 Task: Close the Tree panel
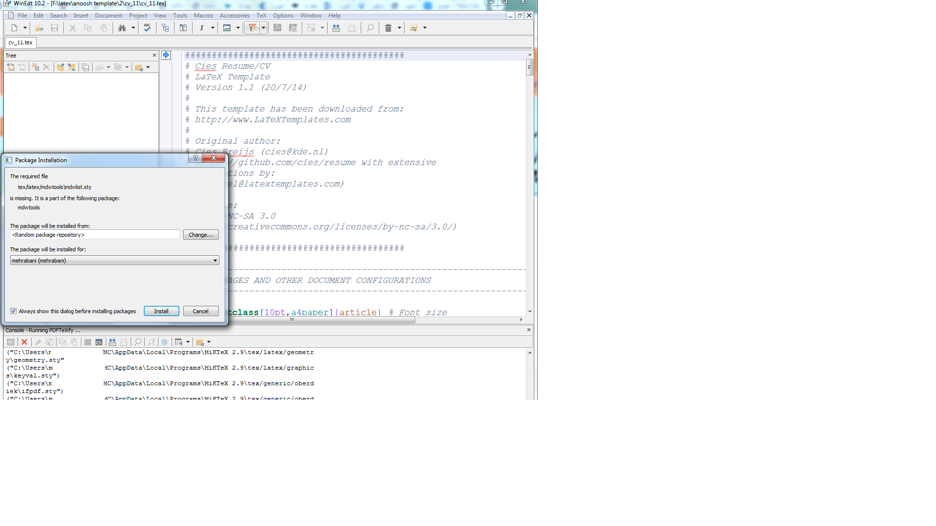[x=155, y=56]
